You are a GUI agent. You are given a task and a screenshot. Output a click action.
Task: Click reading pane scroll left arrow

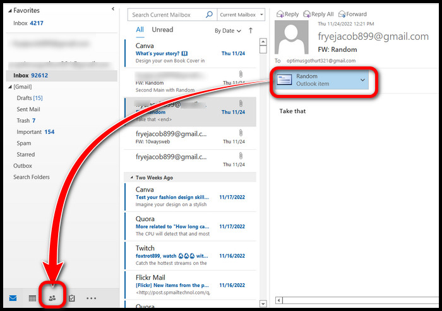coord(279,300)
